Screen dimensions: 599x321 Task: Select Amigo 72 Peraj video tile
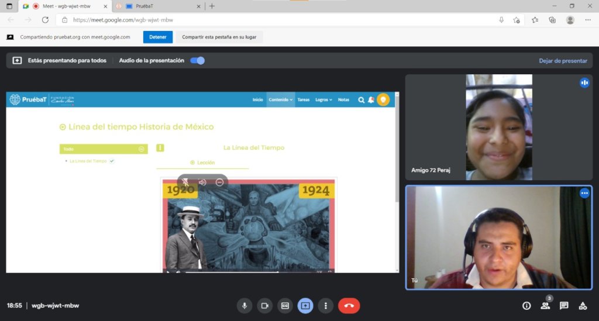498,127
